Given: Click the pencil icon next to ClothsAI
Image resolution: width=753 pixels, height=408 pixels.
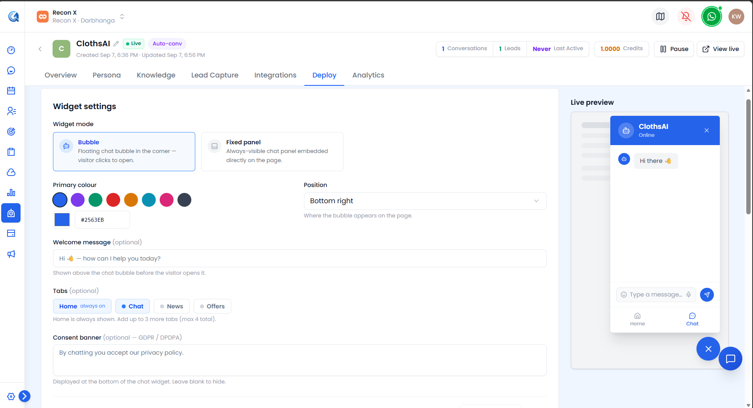Looking at the screenshot, I should 116,43.
